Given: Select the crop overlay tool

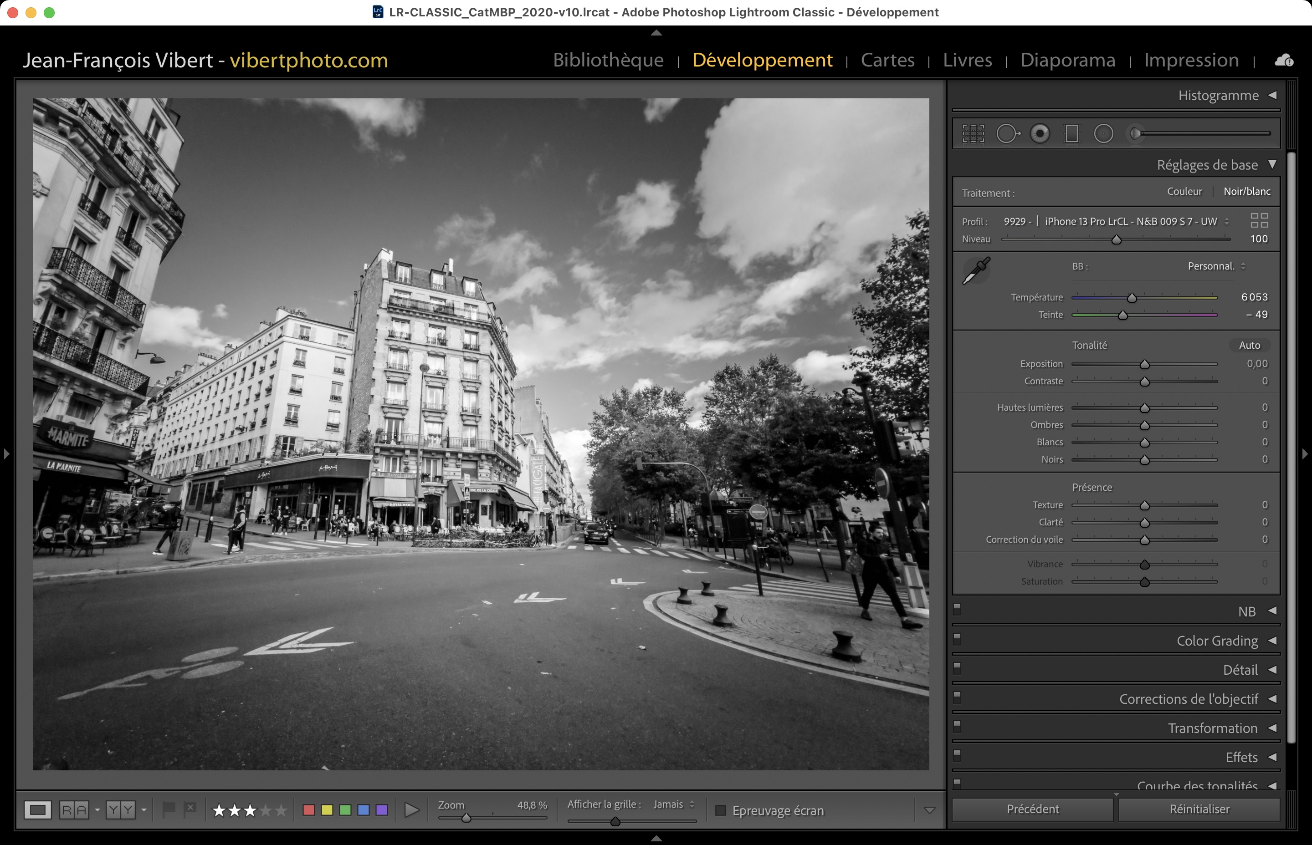Looking at the screenshot, I should [x=973, y=133].
